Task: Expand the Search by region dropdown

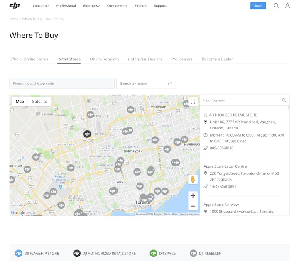Action: point(146,83)
